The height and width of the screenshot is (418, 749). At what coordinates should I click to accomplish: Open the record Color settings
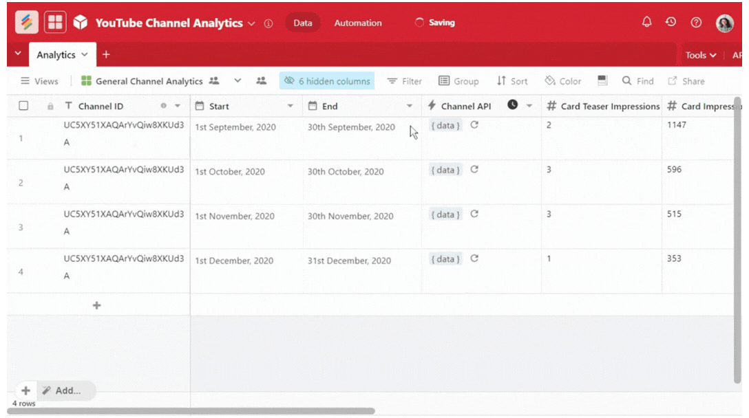562,80
